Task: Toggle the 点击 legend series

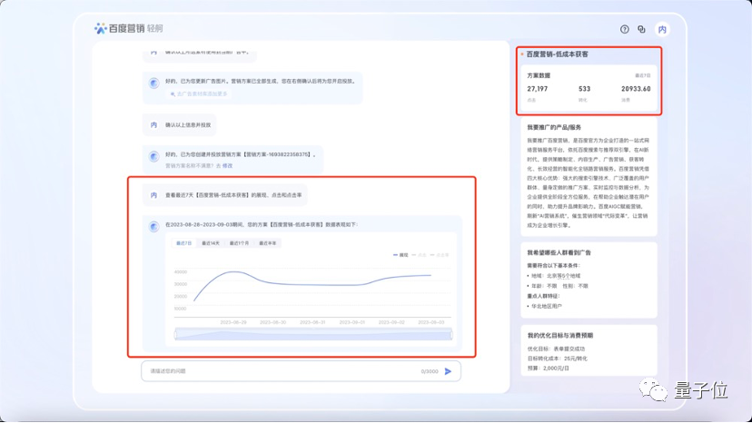Action: point(420,255)
